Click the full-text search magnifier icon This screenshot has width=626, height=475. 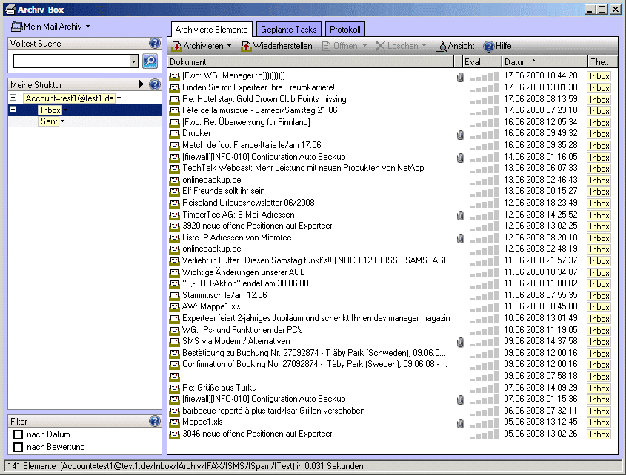150,61
